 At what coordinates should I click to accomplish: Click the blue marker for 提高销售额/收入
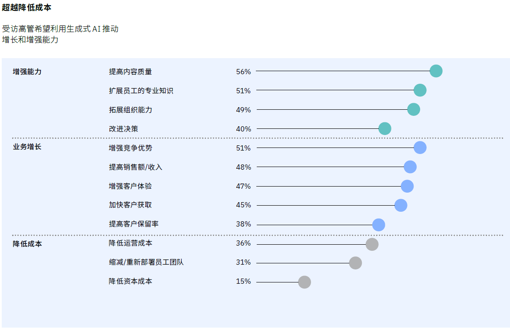pyautogui.click(x=410, y=167)
